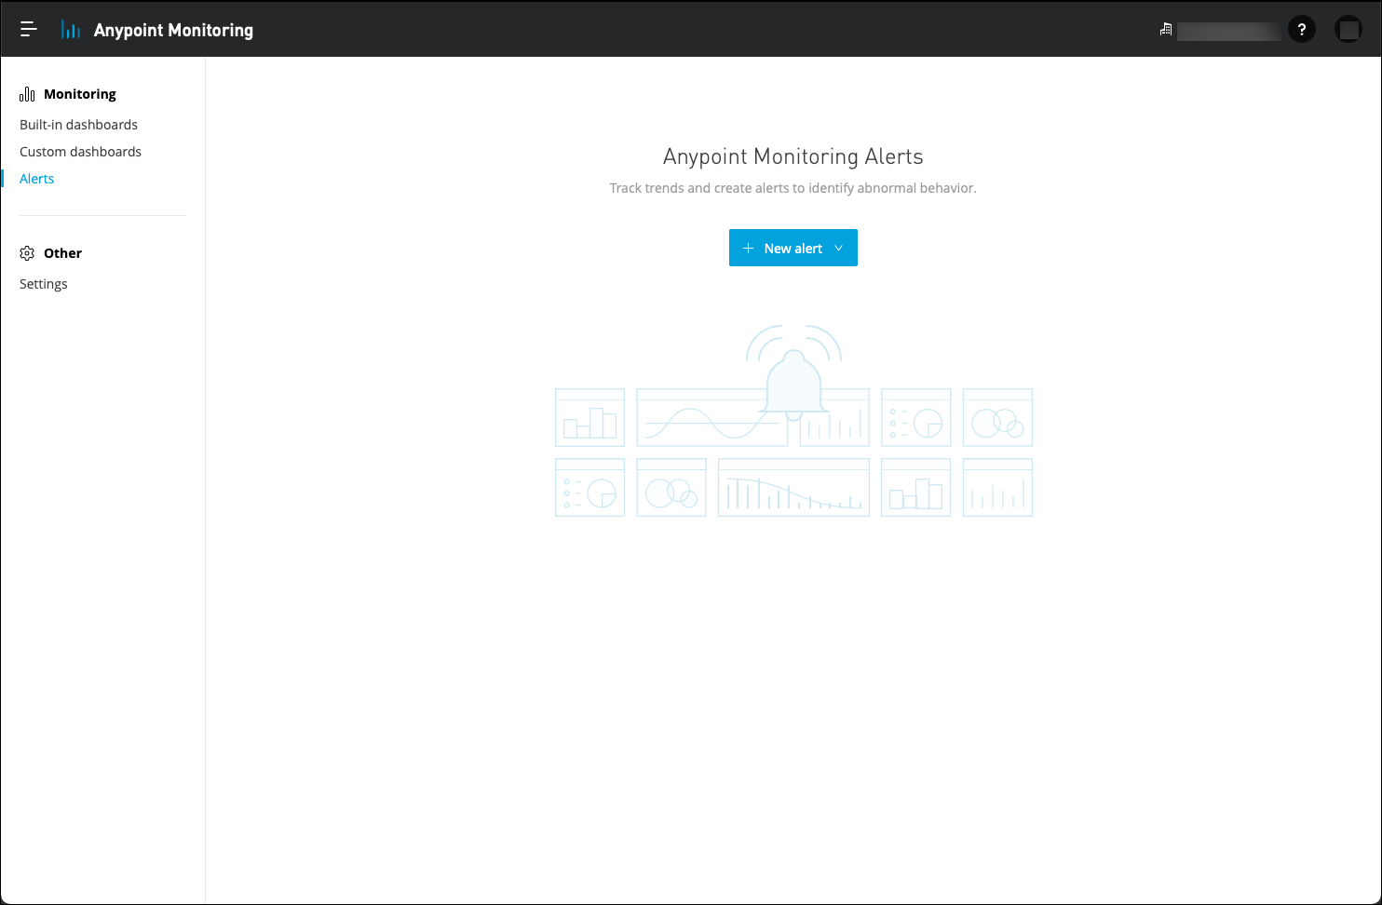Click the Monitoring section chart icon
This screenshot has width=1382, height=905.
click(27, 94)
